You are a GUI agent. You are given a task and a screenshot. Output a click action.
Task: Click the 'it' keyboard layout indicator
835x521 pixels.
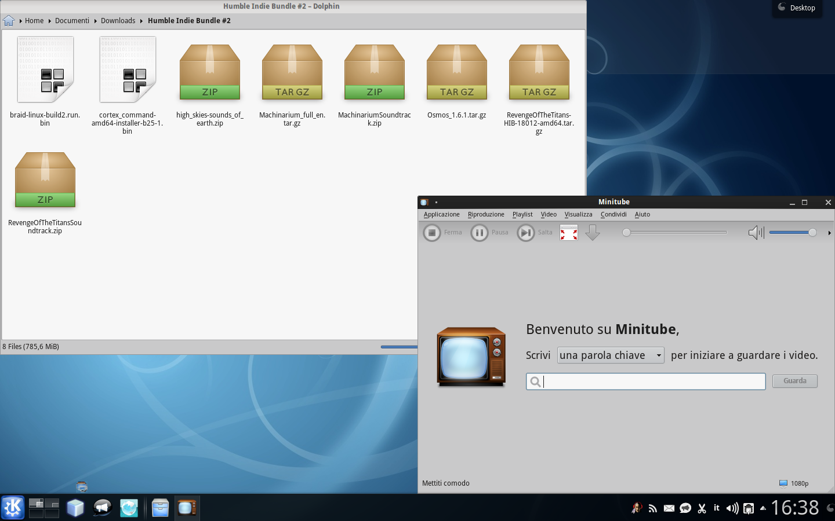click(717, 508)
